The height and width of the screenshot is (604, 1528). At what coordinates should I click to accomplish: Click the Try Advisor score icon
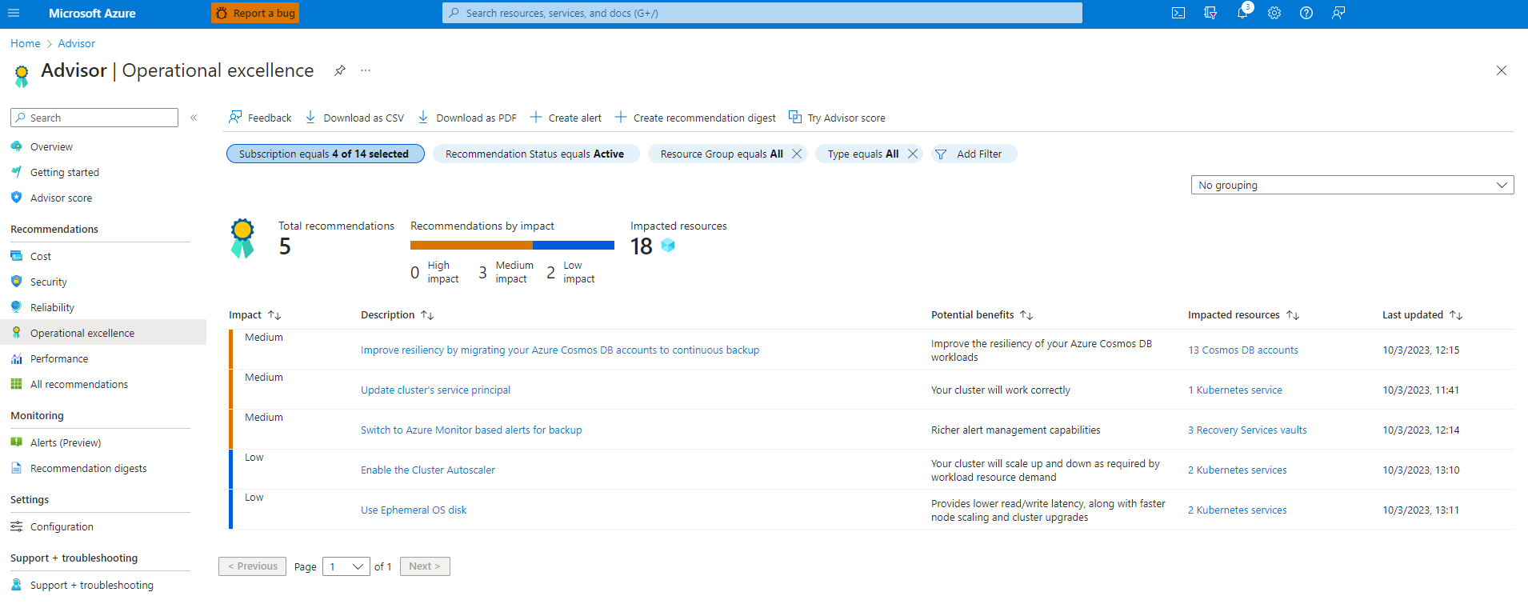click(x=795, y=118)
